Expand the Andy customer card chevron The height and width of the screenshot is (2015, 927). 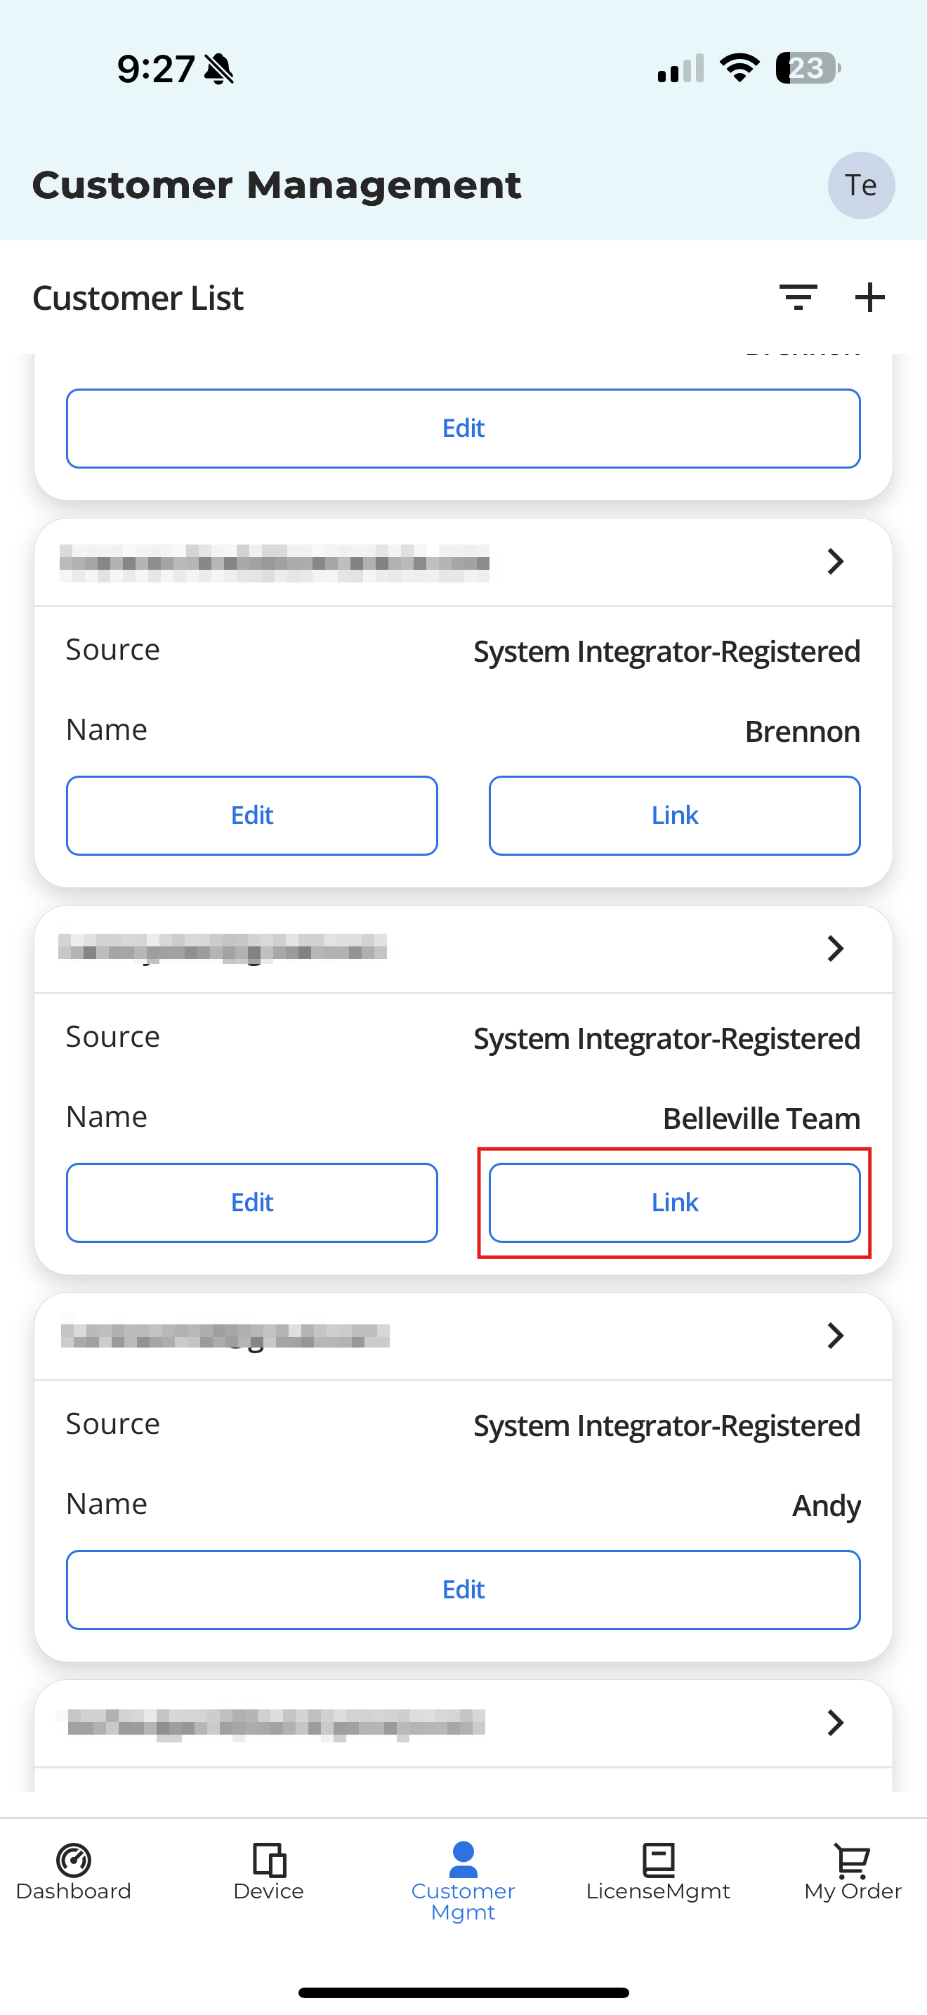coord(835,1335)
